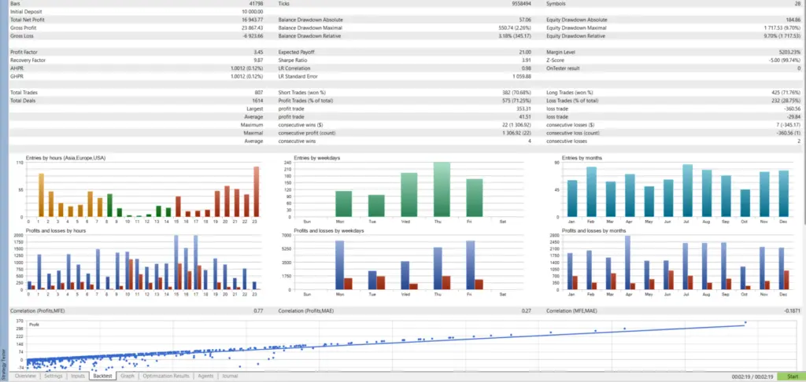Click the -5.00 (99.74%) Z-Score value

[785, 60]
